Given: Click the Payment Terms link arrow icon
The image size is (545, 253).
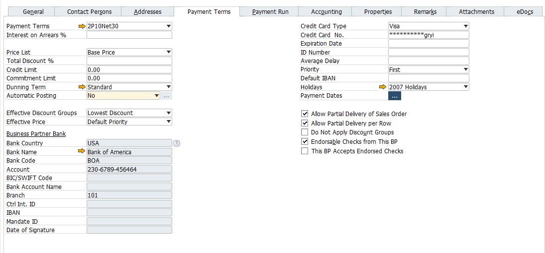Looking at the screenshot, I should [82, 26].
